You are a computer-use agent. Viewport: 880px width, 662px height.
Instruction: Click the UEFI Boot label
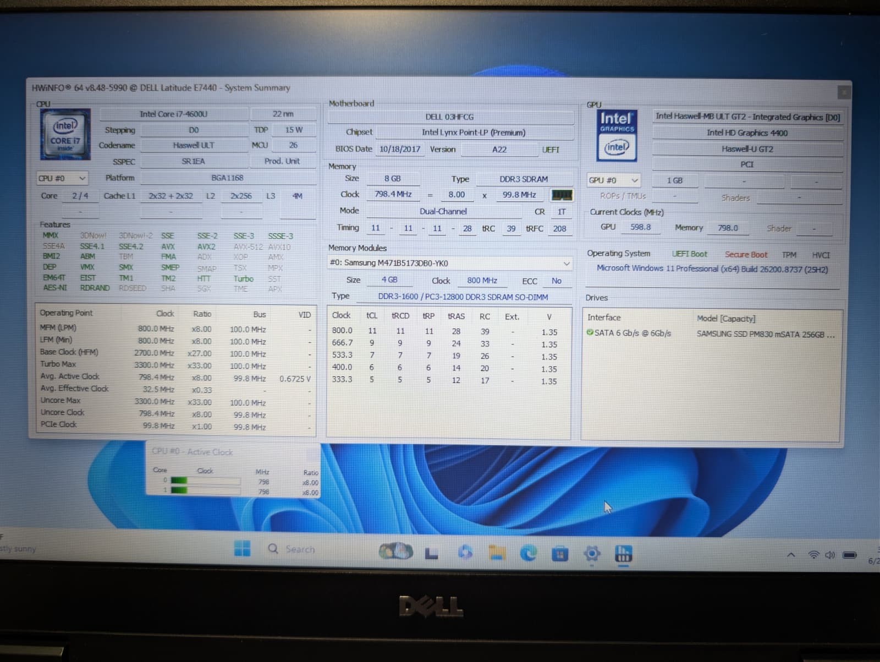click(x=690, y=254)
